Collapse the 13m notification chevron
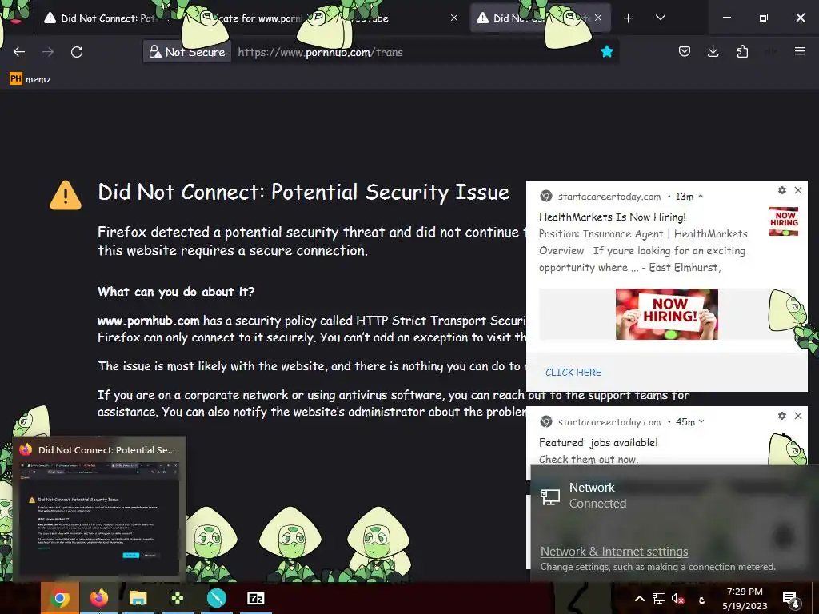 tap(701, 197)
